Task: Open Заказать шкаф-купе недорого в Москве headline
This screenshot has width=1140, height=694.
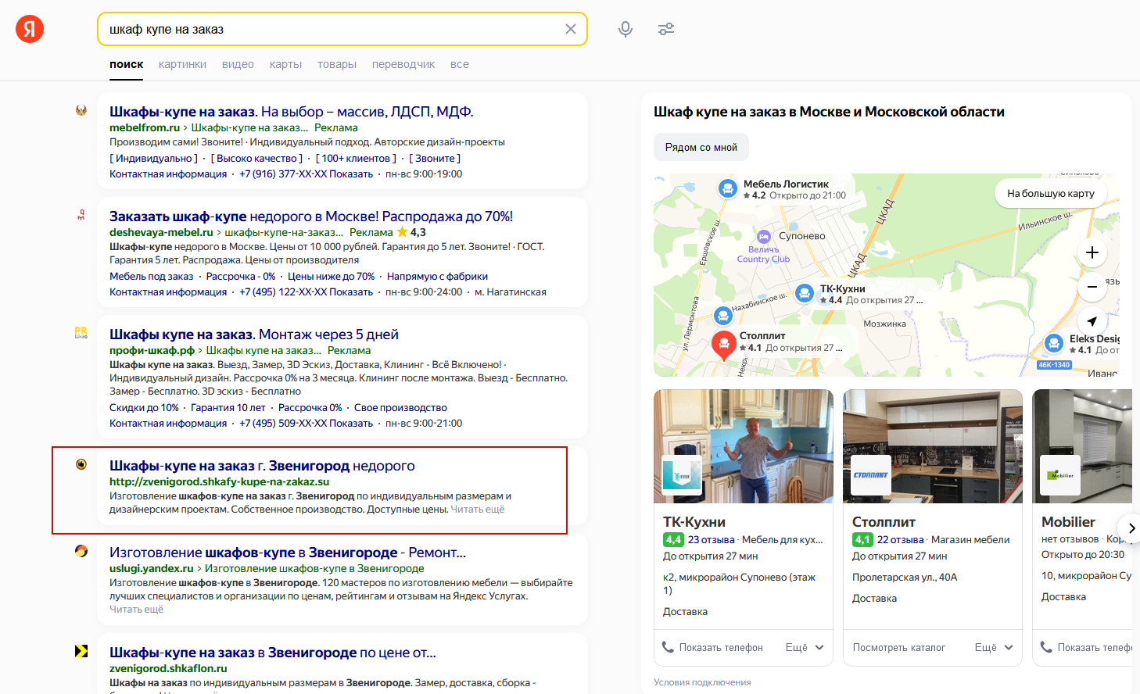Action: coord(311,216)
